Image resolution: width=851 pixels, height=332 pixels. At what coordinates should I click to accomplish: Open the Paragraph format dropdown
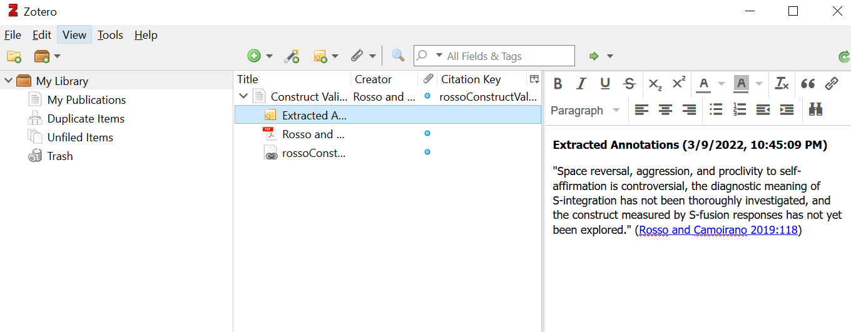585,110
